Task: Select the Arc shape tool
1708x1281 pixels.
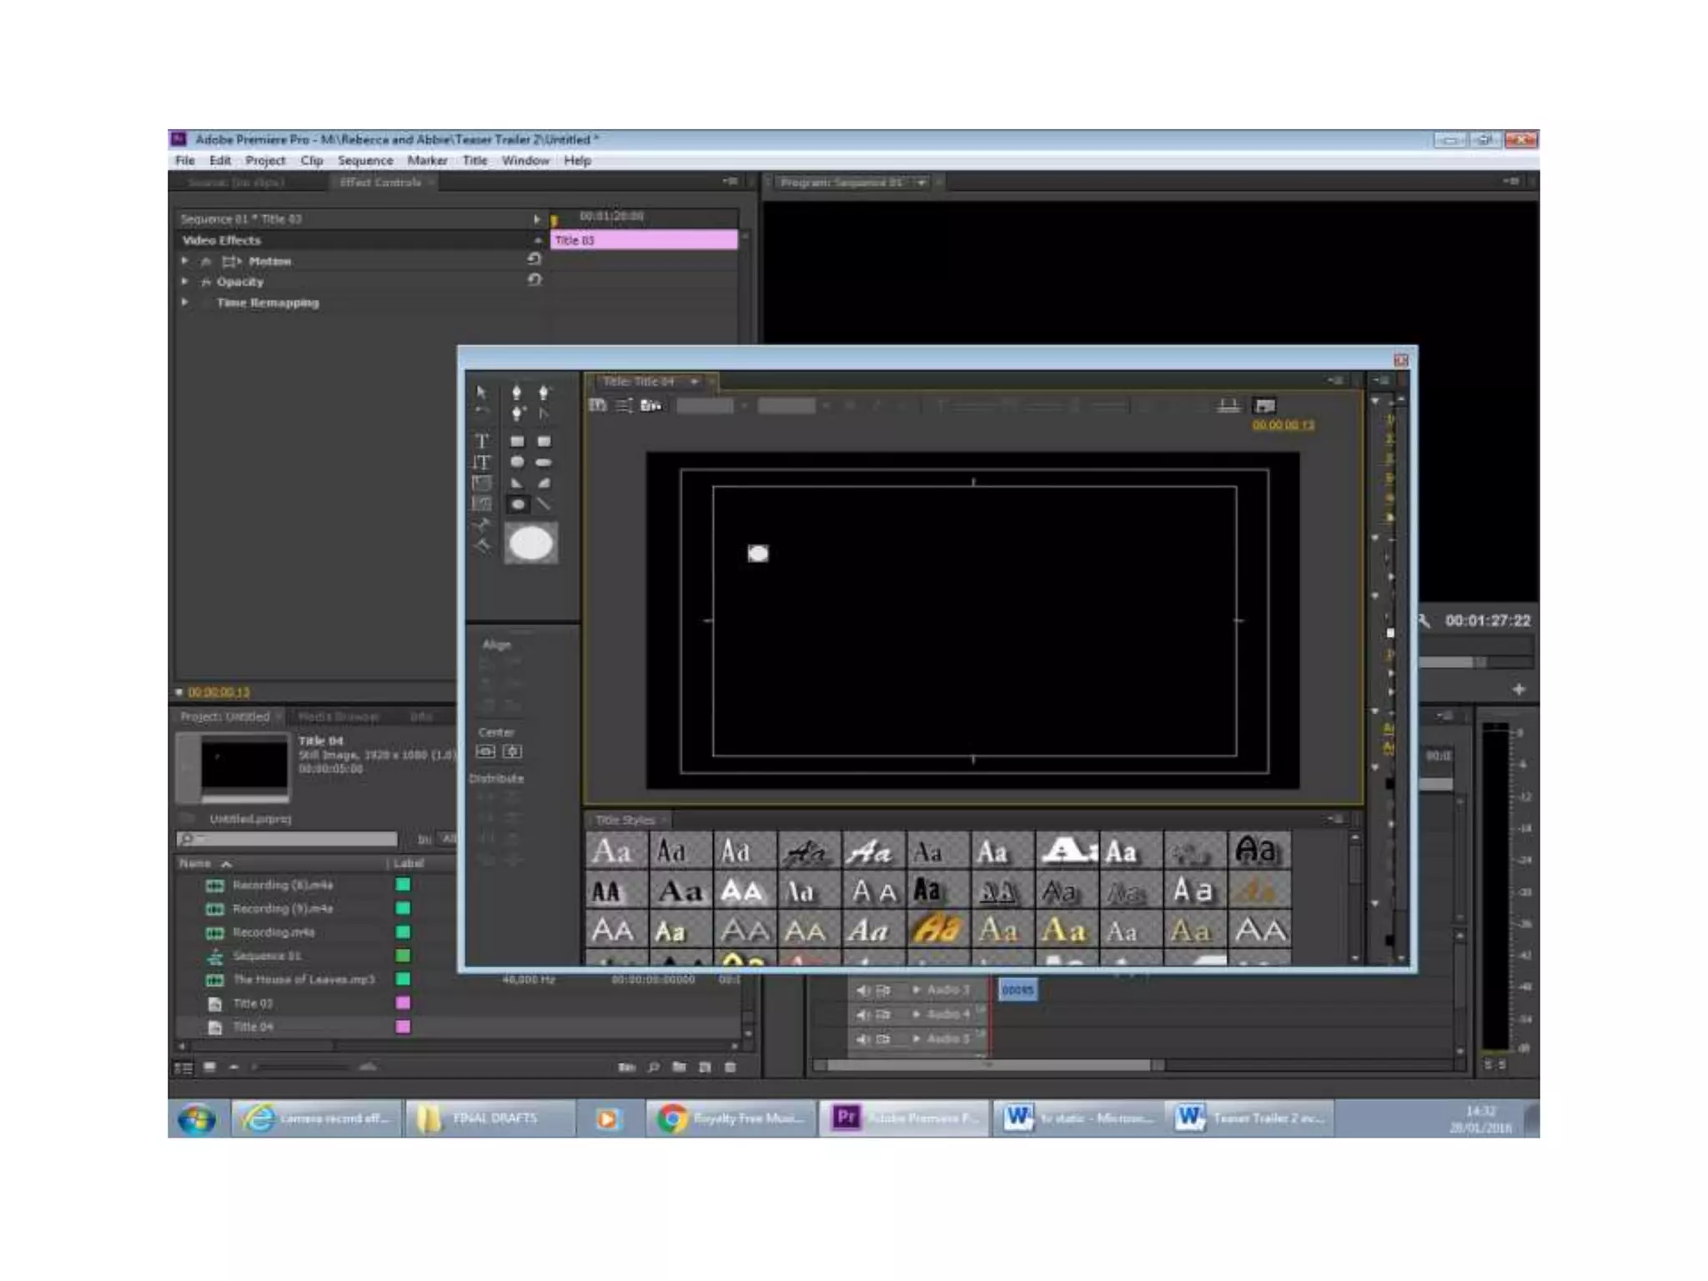Action: (544, 482)
